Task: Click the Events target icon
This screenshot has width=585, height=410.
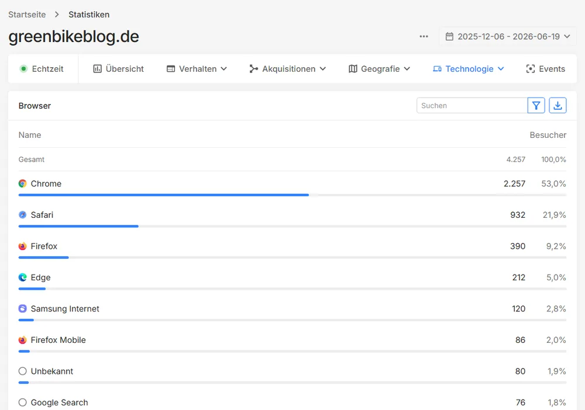Action: (530, 69)
